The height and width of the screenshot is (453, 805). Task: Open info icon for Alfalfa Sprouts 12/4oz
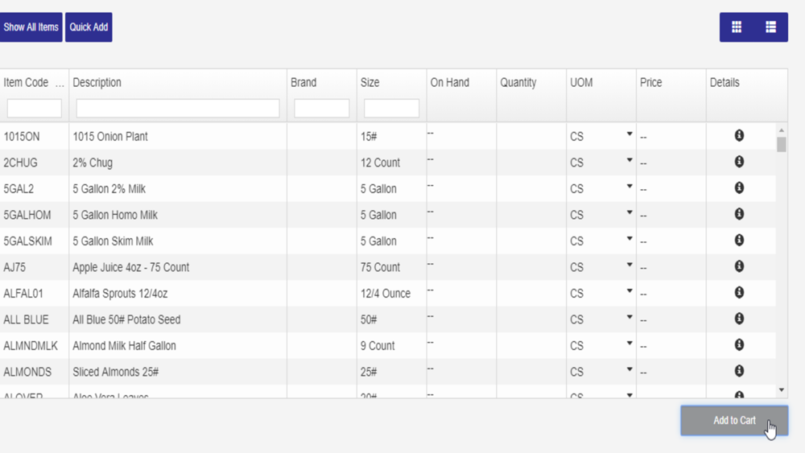point(739,292)
